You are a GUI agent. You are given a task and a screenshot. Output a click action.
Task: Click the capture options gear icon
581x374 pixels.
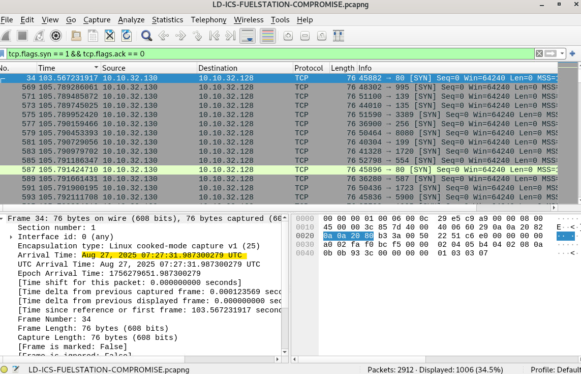pyautogui.click(x=56, y=36)
